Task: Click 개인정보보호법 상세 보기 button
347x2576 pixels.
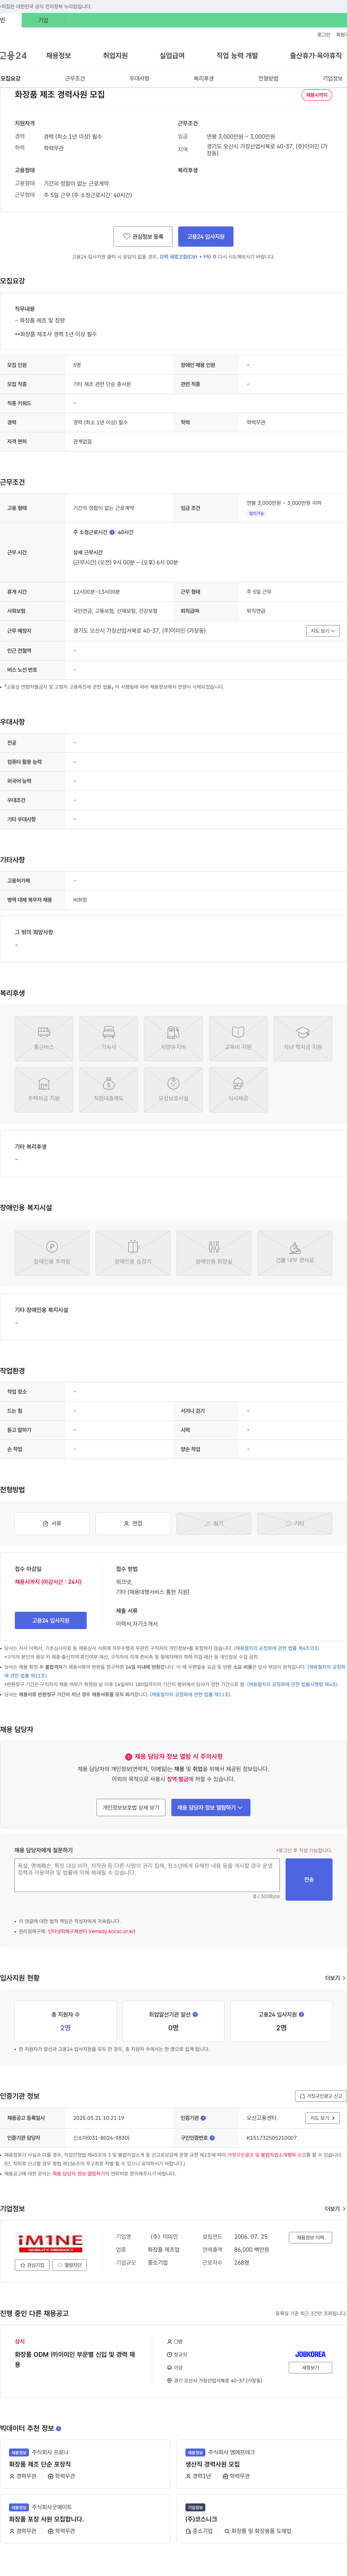Action: pyautogui.click(x=131, y=1807)
